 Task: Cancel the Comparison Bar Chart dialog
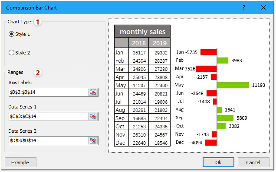(x=253, y=162)
